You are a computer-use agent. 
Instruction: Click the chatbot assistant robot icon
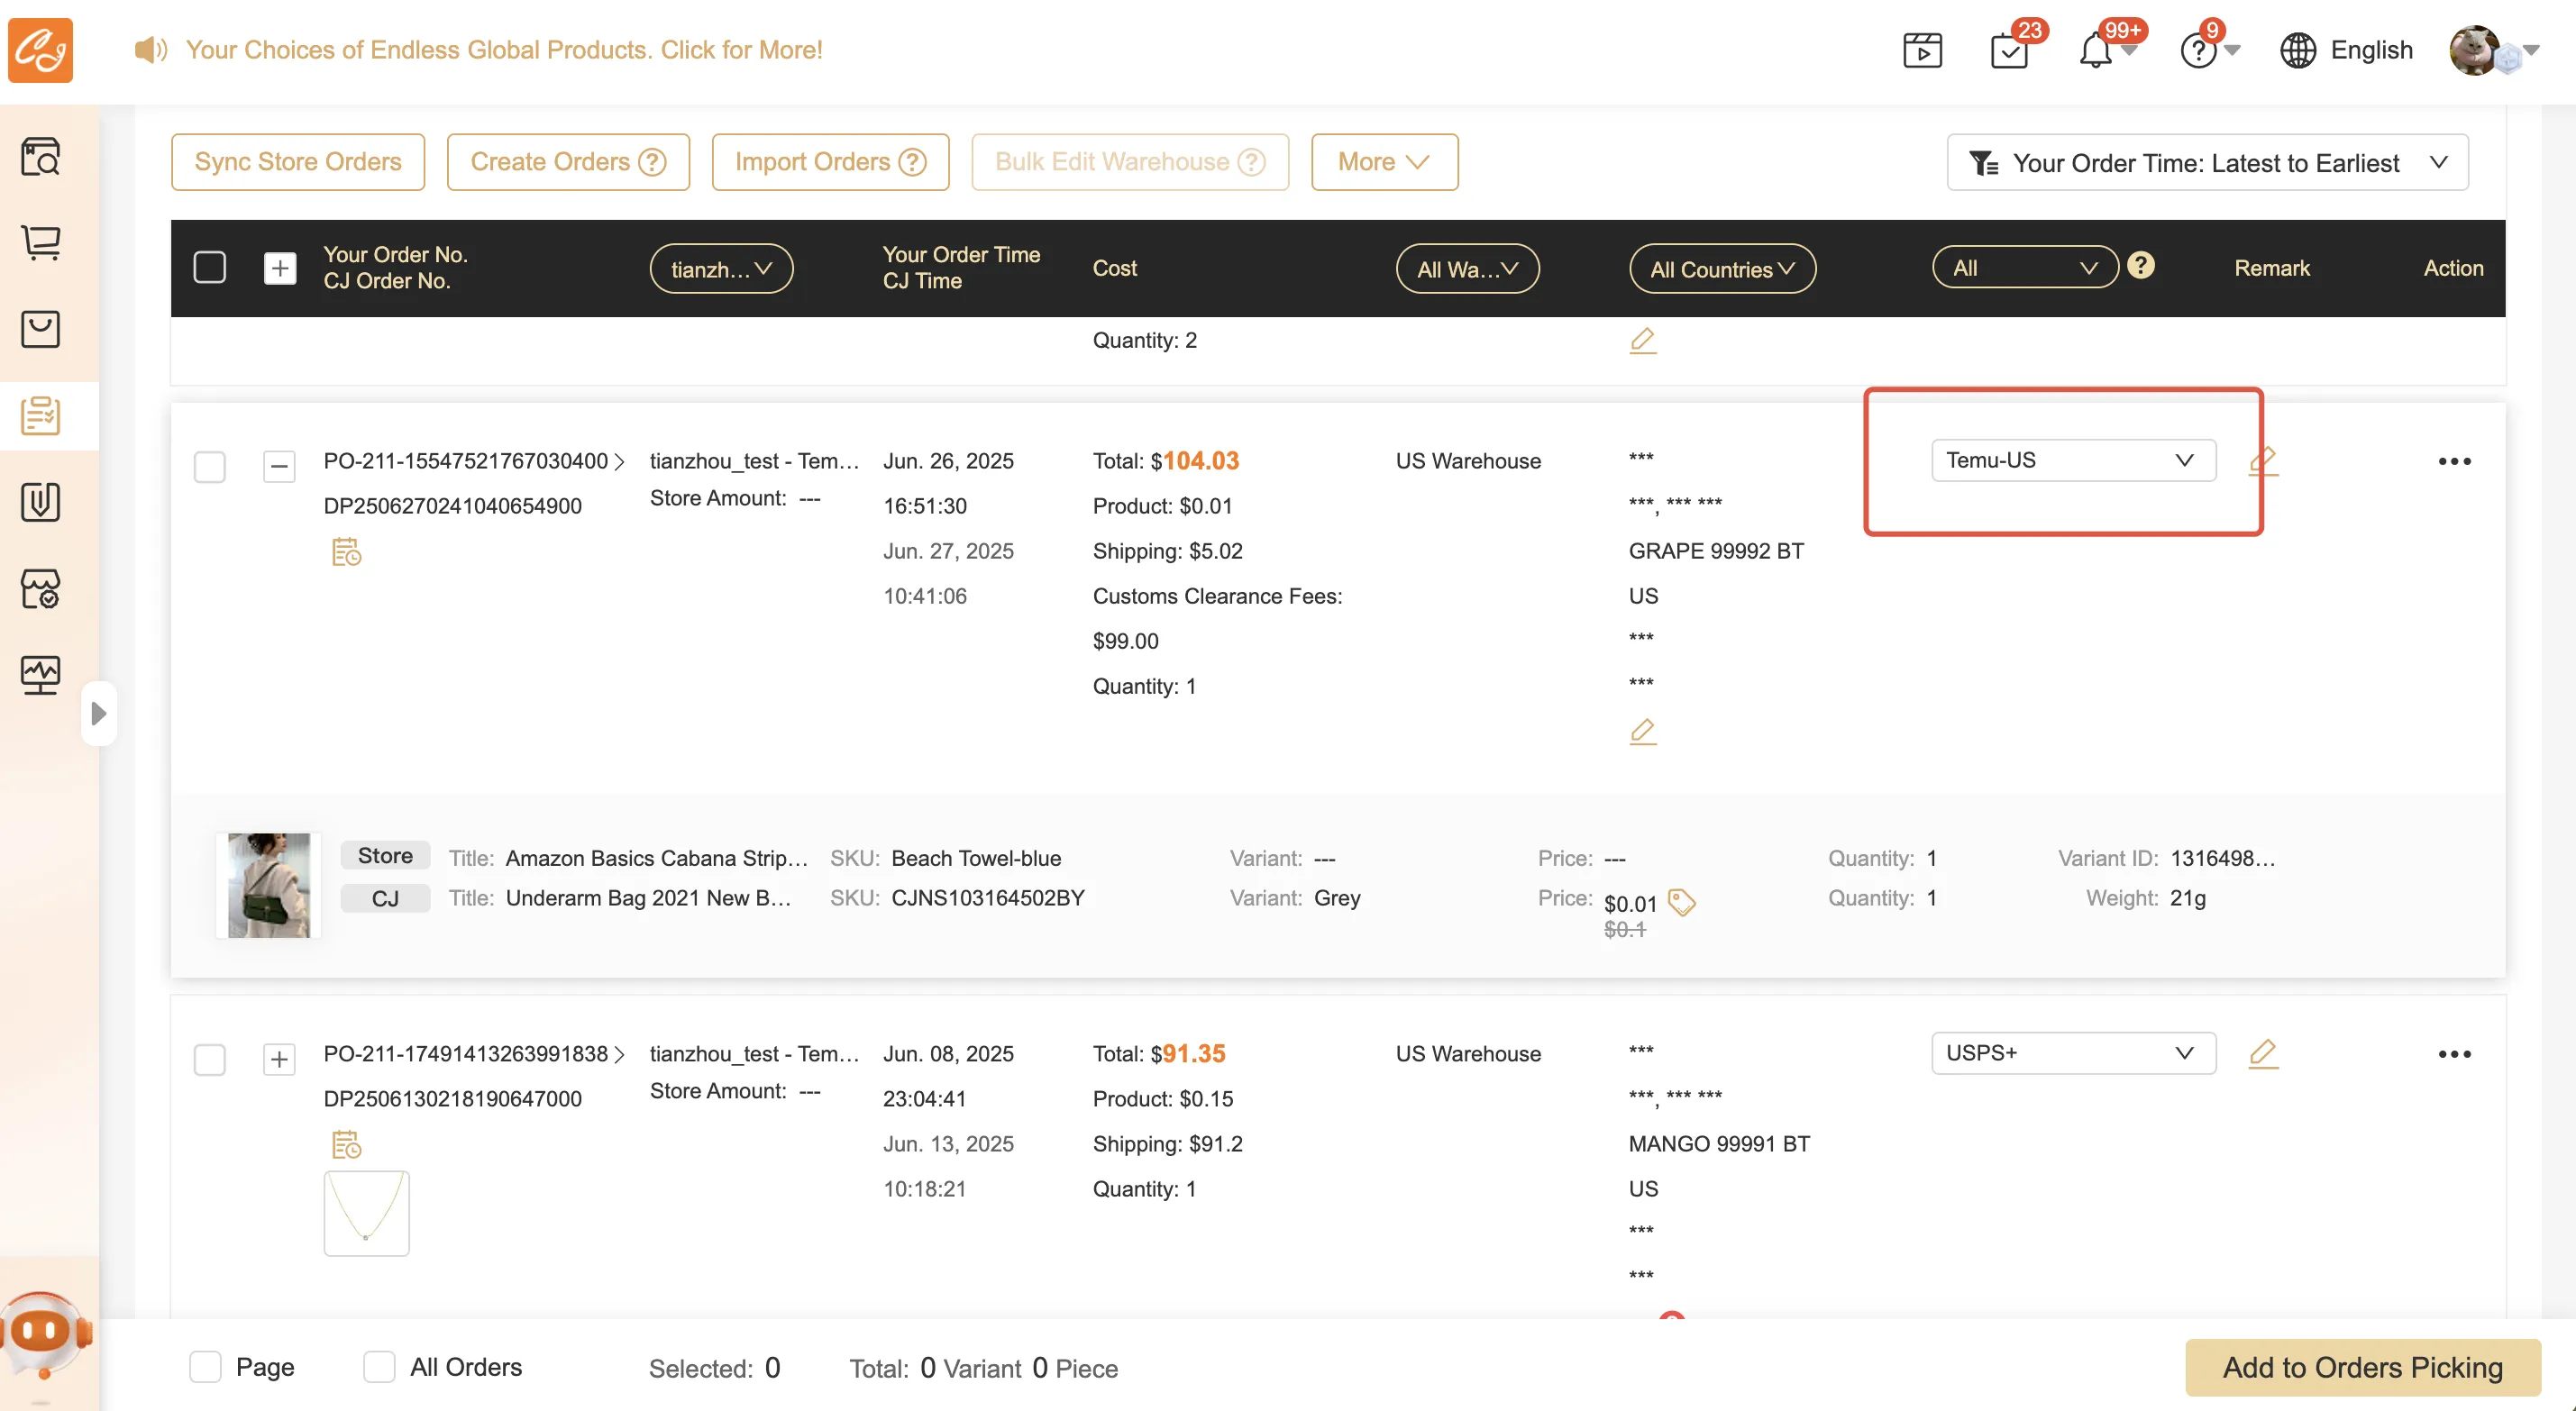point(44,1333)
